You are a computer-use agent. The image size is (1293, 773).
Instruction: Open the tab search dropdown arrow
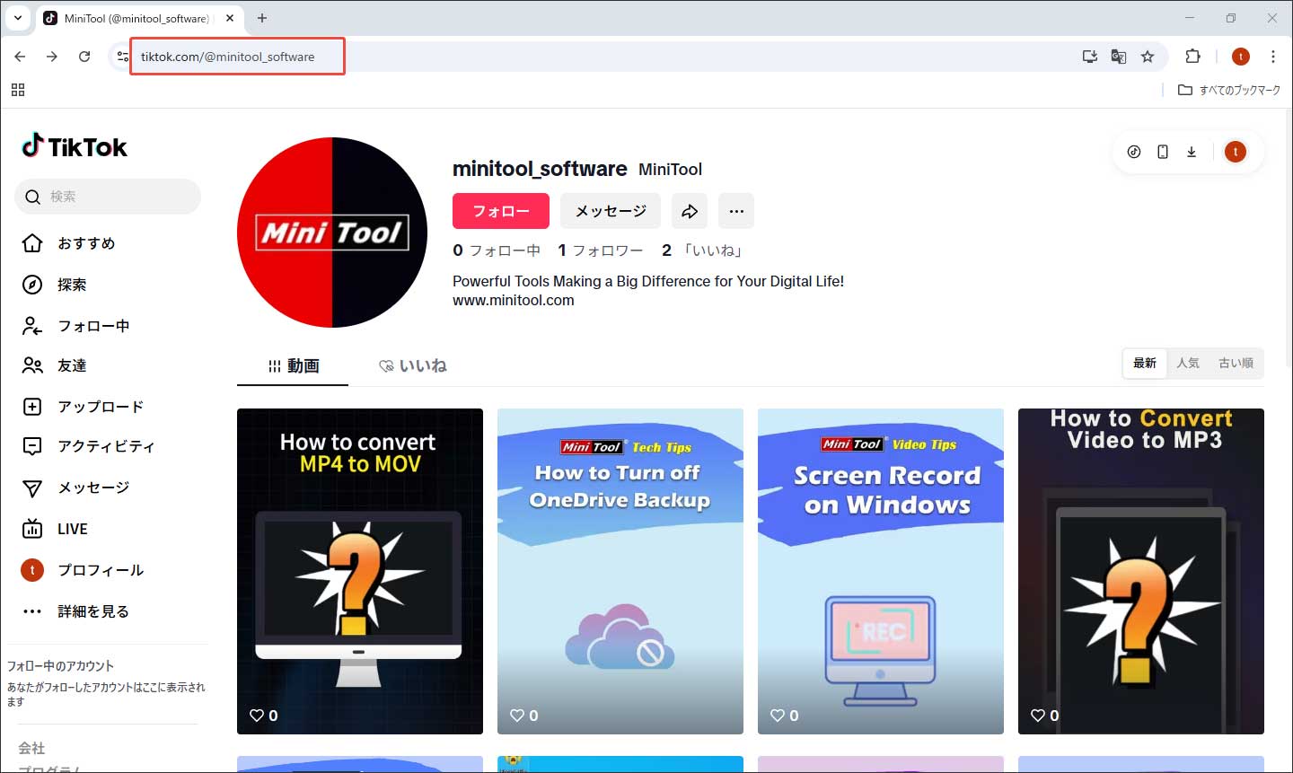(x=18, y=18)
